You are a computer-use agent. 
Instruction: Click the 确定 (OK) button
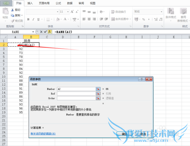click(124, 134)
